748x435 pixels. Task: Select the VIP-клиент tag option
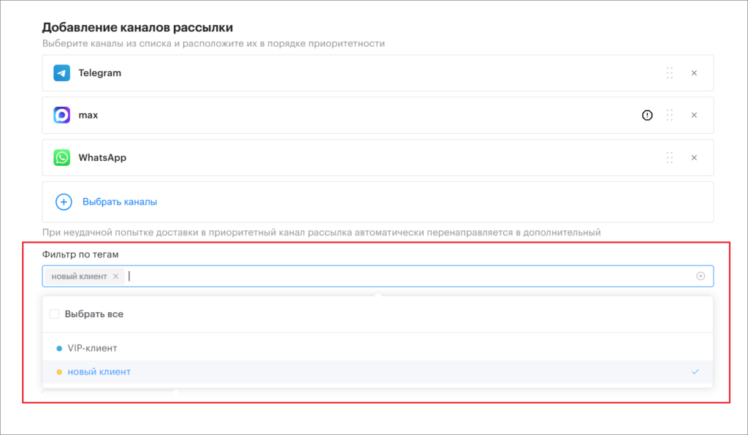[x=378, y=348]
